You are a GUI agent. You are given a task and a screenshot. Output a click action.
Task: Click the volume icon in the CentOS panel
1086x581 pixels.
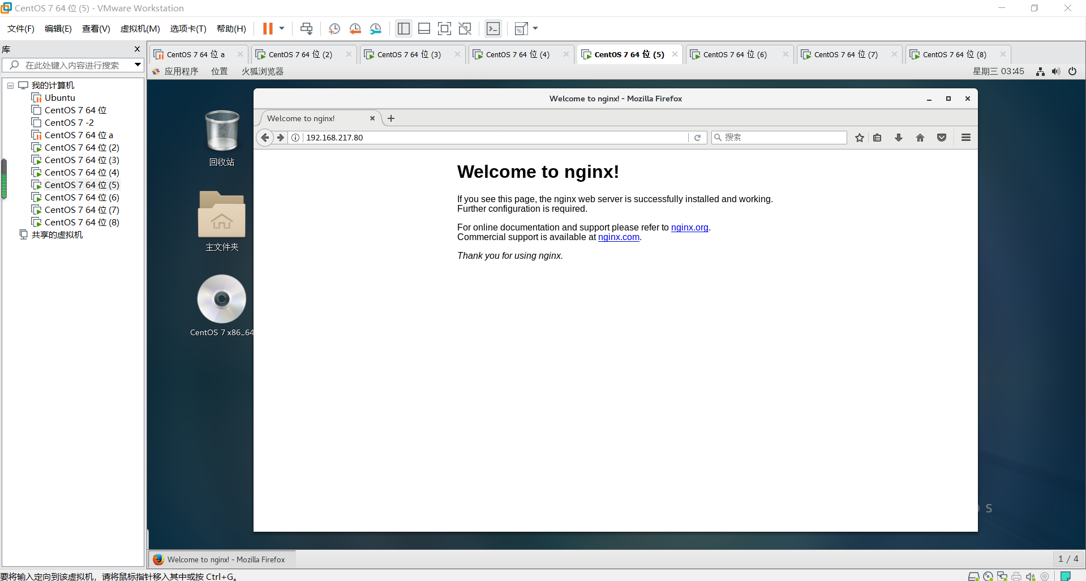click(1056, 71)
